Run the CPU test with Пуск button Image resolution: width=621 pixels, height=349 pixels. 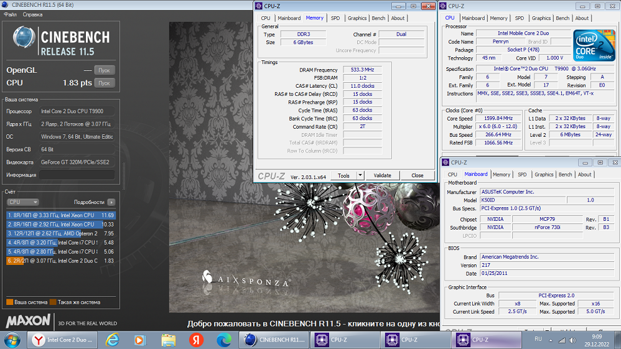tap(104, 83)
